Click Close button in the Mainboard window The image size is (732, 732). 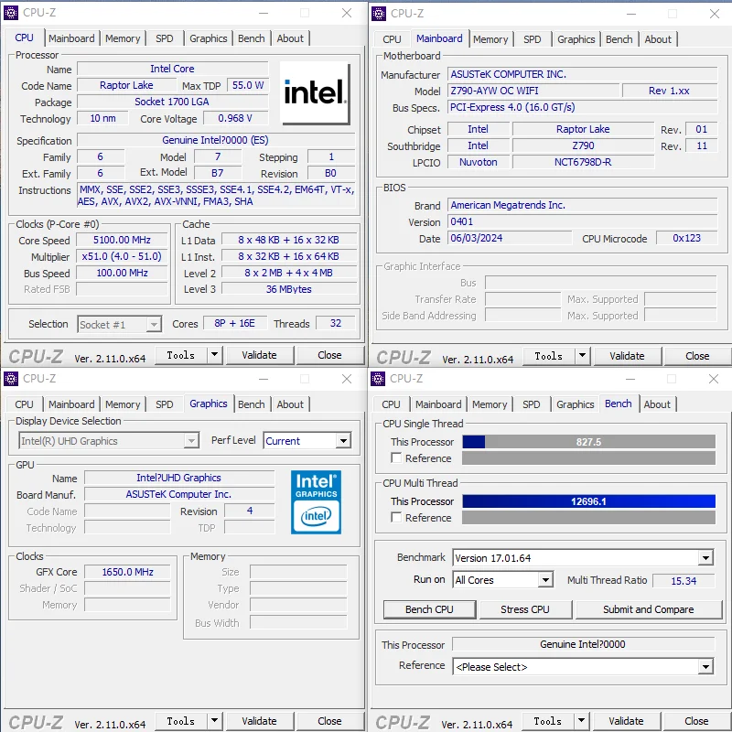tap(697, 356)
